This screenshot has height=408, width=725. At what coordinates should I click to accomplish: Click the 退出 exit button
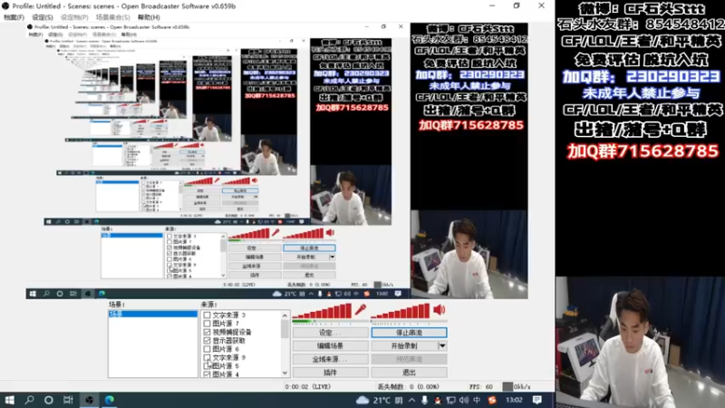click(409, 373)
